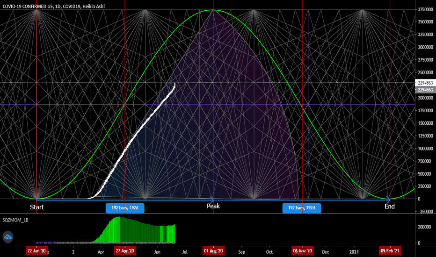The image size is (436, 257).
Task: Click the -250000 price axis value
Action: click(424, 212)
